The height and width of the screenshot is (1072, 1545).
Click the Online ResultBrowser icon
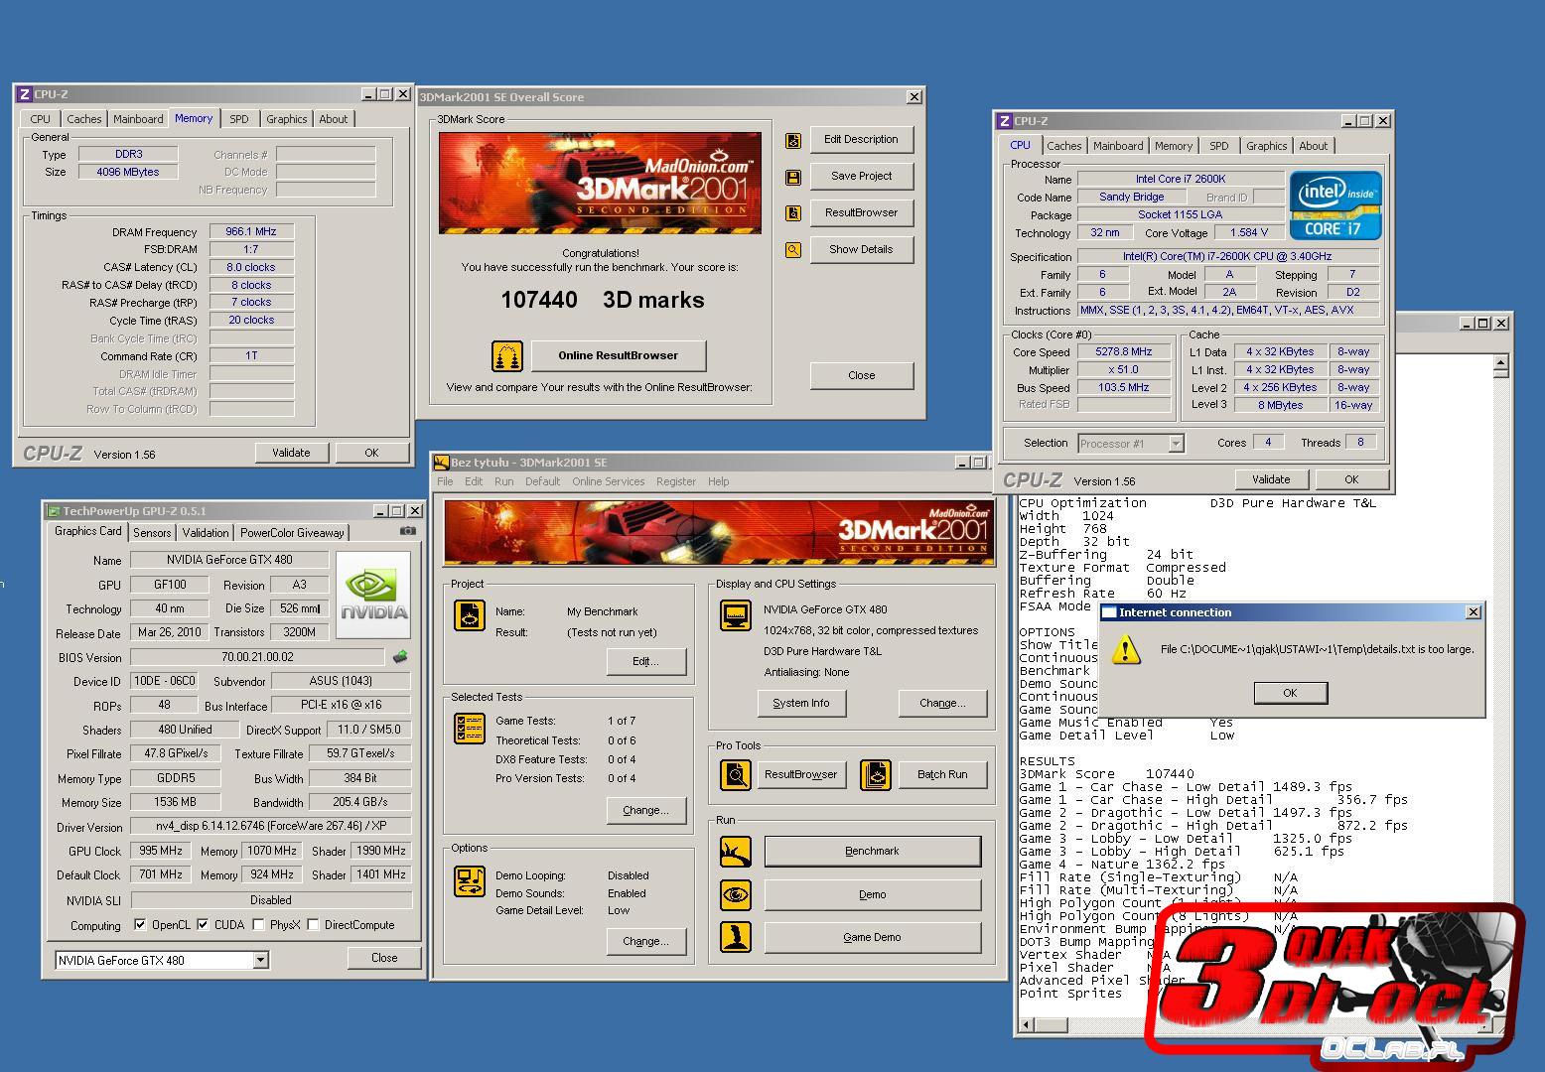point(507,356)
